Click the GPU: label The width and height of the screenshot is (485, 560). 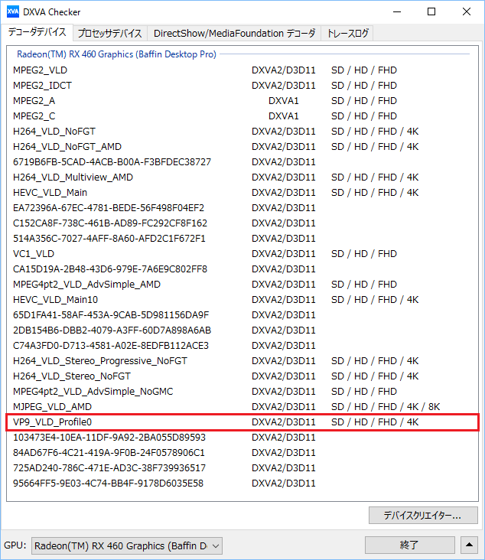tap(15, 545)
